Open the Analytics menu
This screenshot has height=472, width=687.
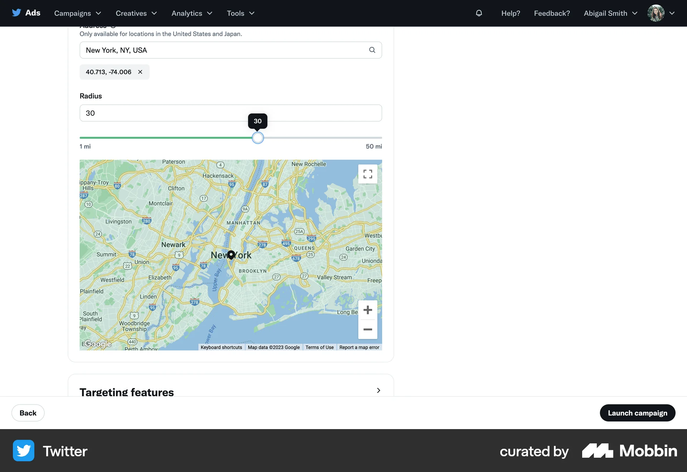click(x=191, y=13)
